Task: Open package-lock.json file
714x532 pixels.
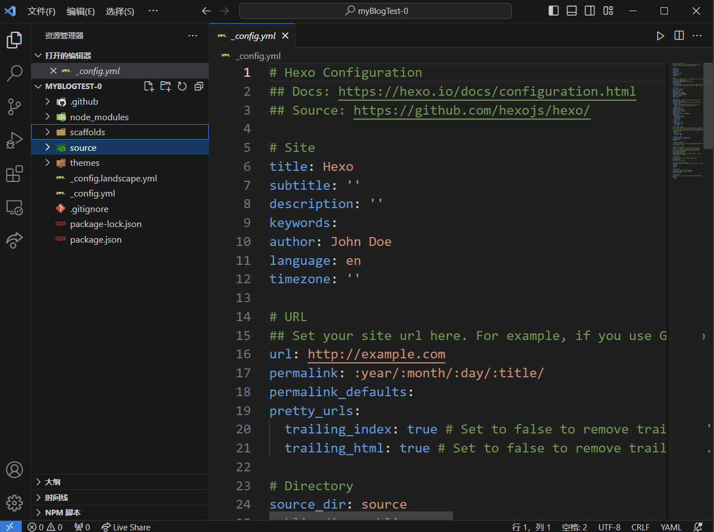Action: point(120,224)
